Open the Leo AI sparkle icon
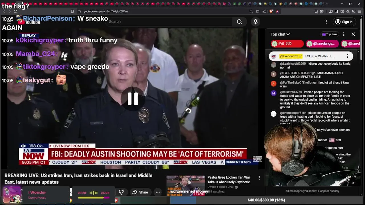Image resolution: width=365 pixels, height=205 pixels. pyautogui.click(x=348, y=11)
